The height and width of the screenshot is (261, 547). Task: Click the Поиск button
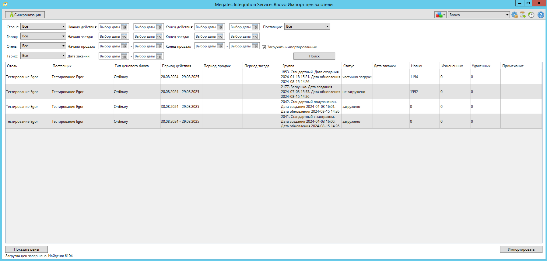314,56
